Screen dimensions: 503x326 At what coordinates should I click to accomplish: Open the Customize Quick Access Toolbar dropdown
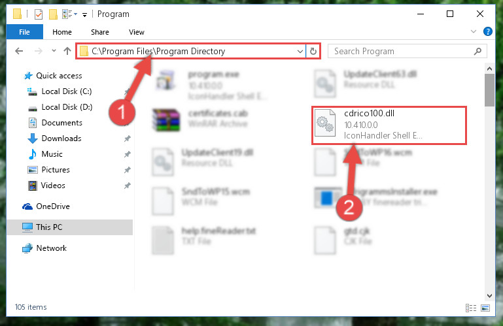pyautogui.click(x=84, y=15)
